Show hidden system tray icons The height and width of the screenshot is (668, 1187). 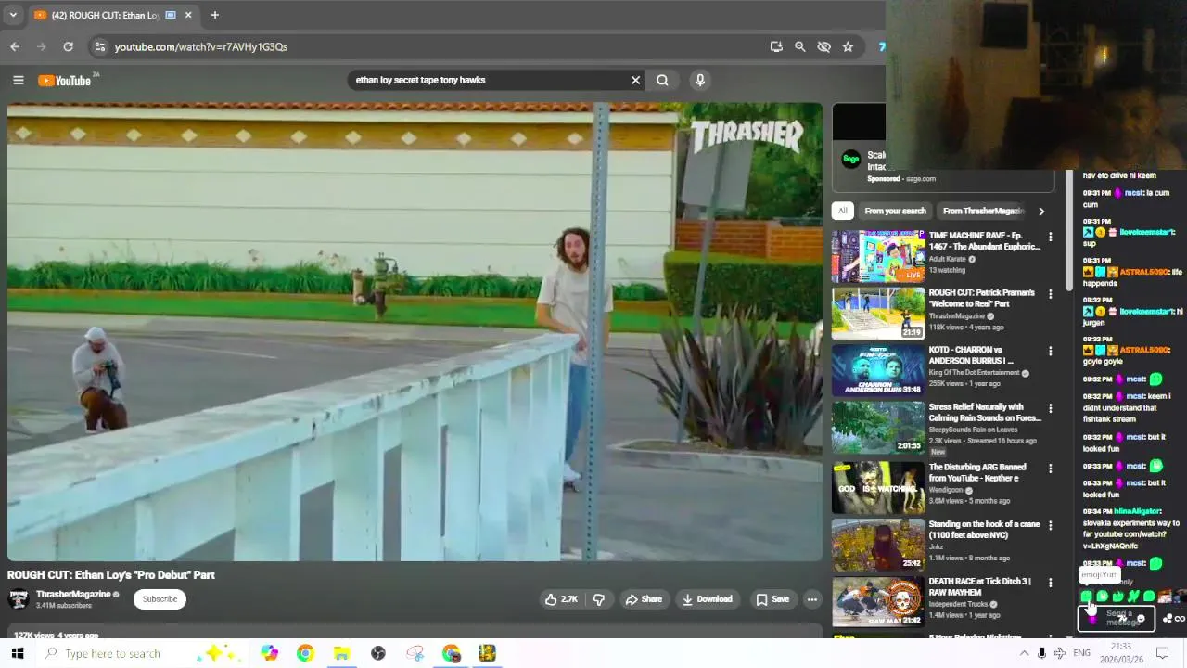(x=1024, y=653)
